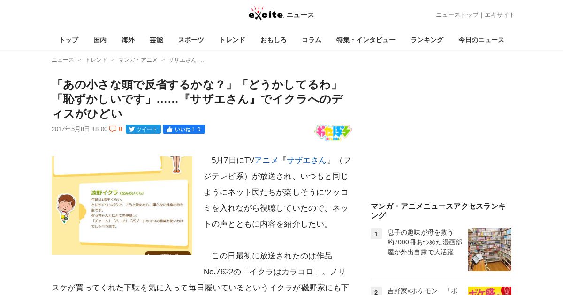The image size is (563, 295).
Task: Open the ranked article 息子の趣味が母を救う
Action: [x=425, y=242]
